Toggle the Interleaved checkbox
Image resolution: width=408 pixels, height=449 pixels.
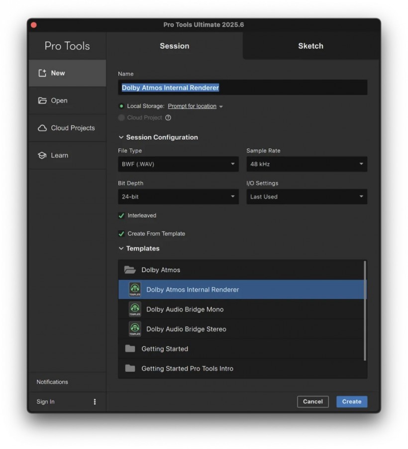pos(121,216)
